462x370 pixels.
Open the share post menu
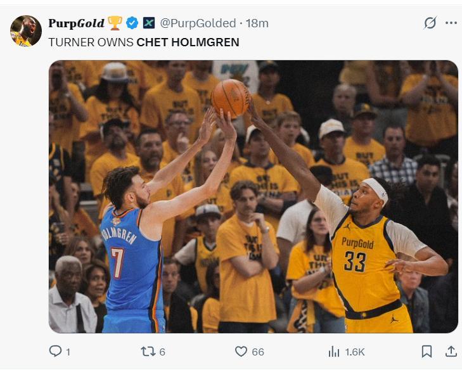(x=451, y=351)
